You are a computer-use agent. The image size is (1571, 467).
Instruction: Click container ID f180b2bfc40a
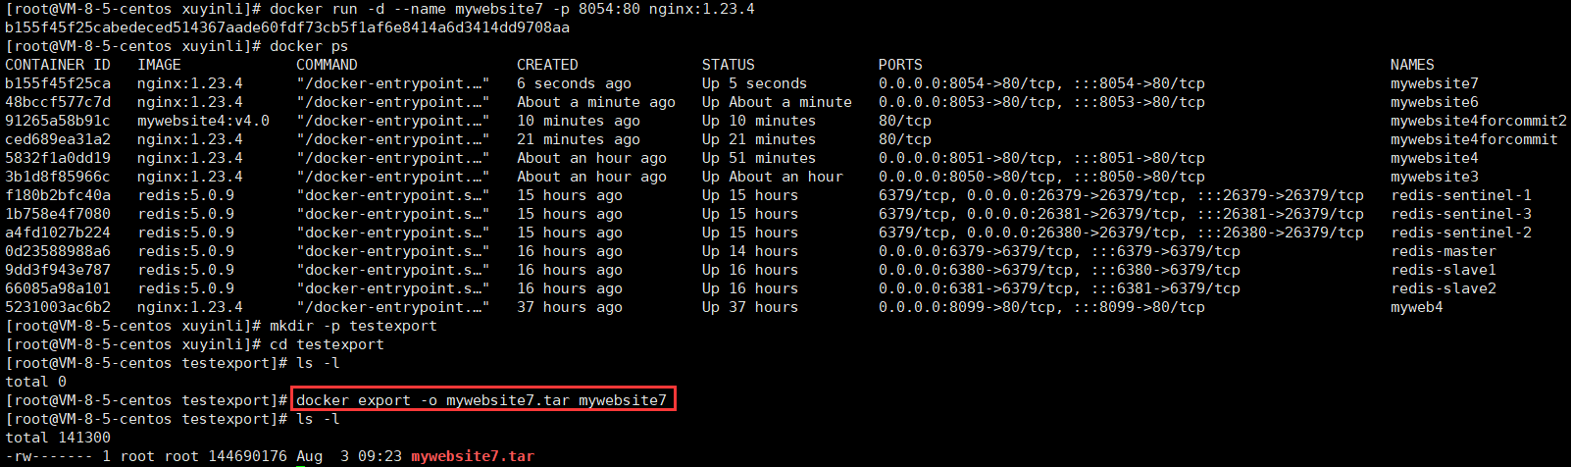[58, 195]
